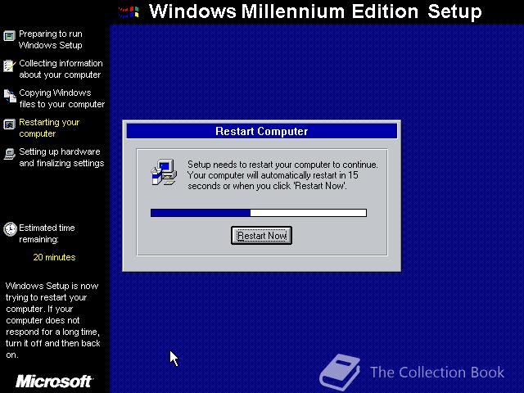Click the computer setup icon in the dialog
Viewport: 524px width, 393px height.
coord(164,172)
